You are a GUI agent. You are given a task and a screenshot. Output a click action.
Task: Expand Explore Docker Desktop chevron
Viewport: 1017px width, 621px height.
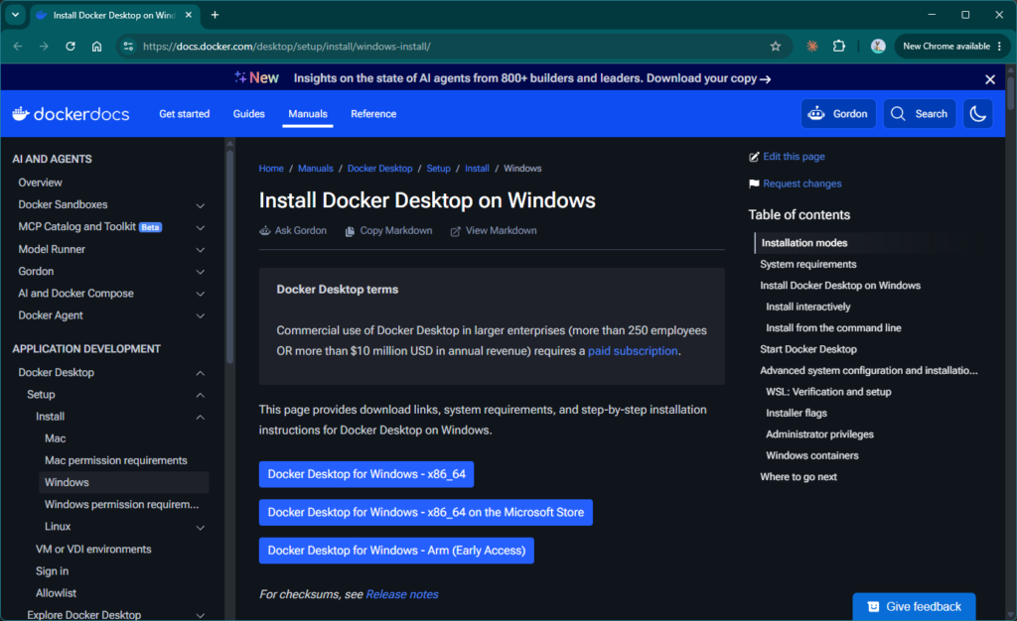pyautogui.click(x=201, y=614)
